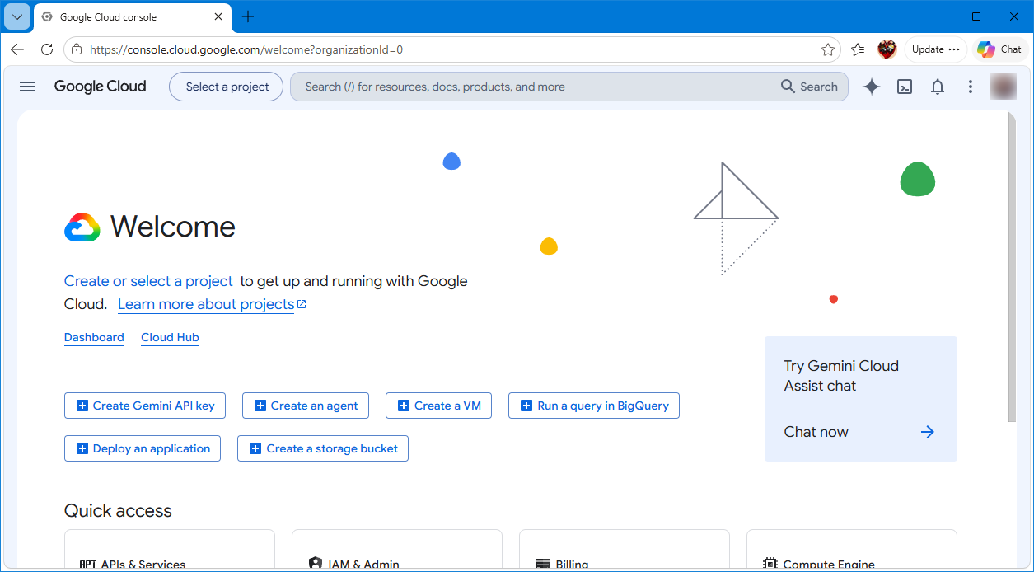Open Try Gemini Cloud Assist chat card
The height and width of the screenshot is (572, 1034).
(861, 399)
